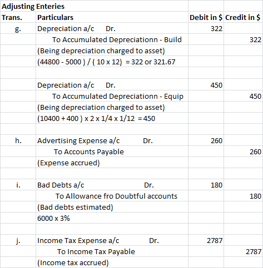Click the '6000 x 3%' cell
Viewport: 263px width, 268px height.
[x=112, y=218]
